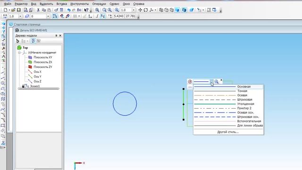Viewport: 302px width, 170px height.
Task: Toggle the sketch mode button
Action: pyautogui.click(x=55, y=17)
